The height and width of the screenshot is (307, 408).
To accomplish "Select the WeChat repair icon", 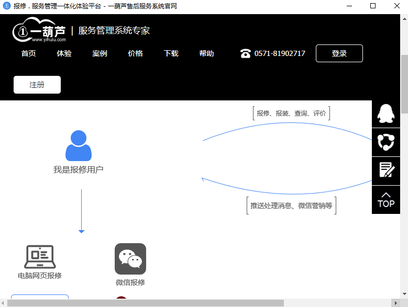I will [x=130, y=259].
